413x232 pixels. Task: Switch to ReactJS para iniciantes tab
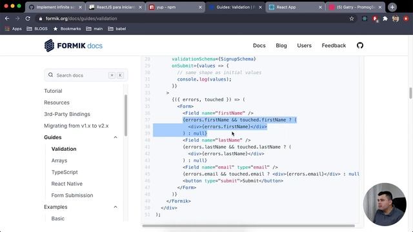point(115,7)
